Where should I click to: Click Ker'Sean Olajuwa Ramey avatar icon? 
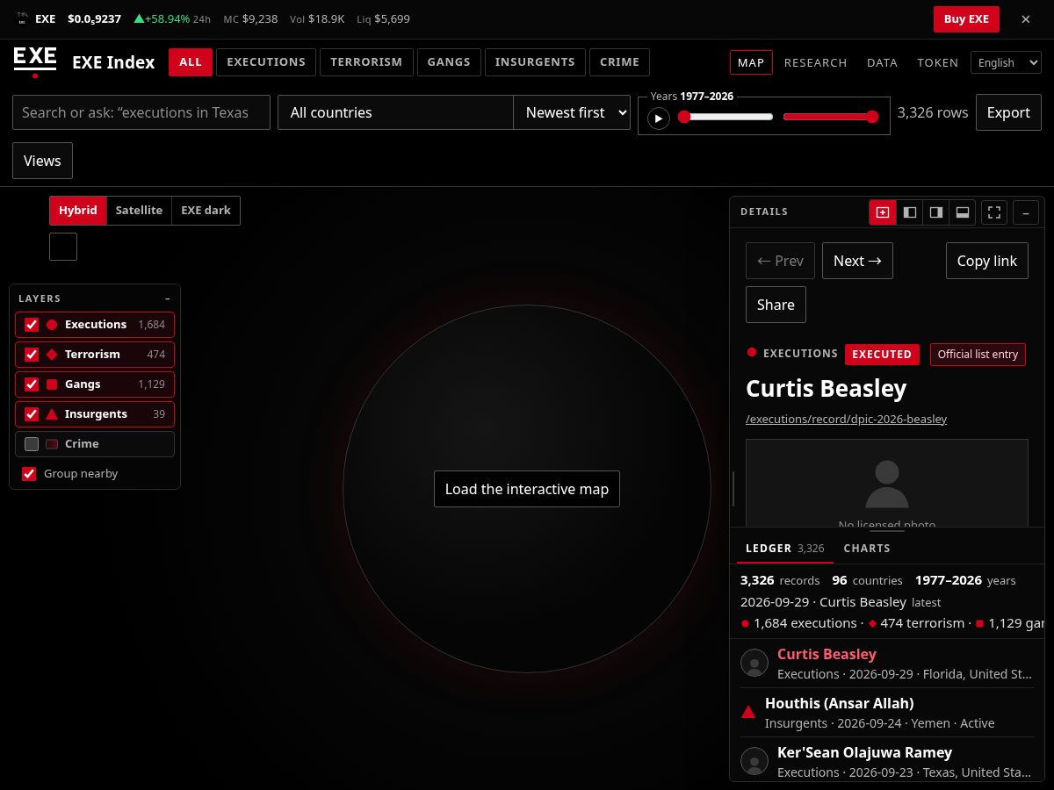point(754,761)
